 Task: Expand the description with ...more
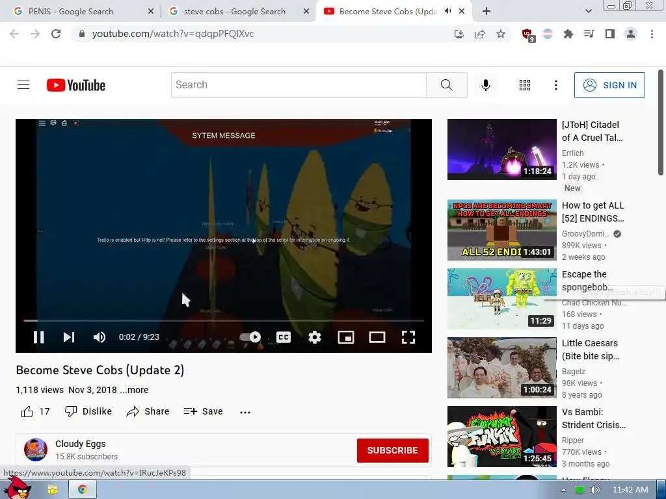point(134,390)
